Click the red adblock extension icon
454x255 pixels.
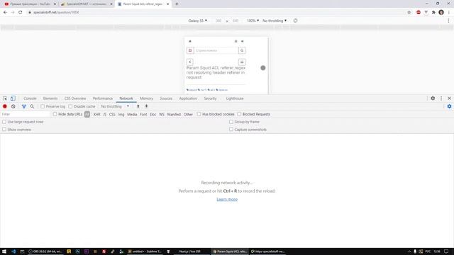click(419, 13)
